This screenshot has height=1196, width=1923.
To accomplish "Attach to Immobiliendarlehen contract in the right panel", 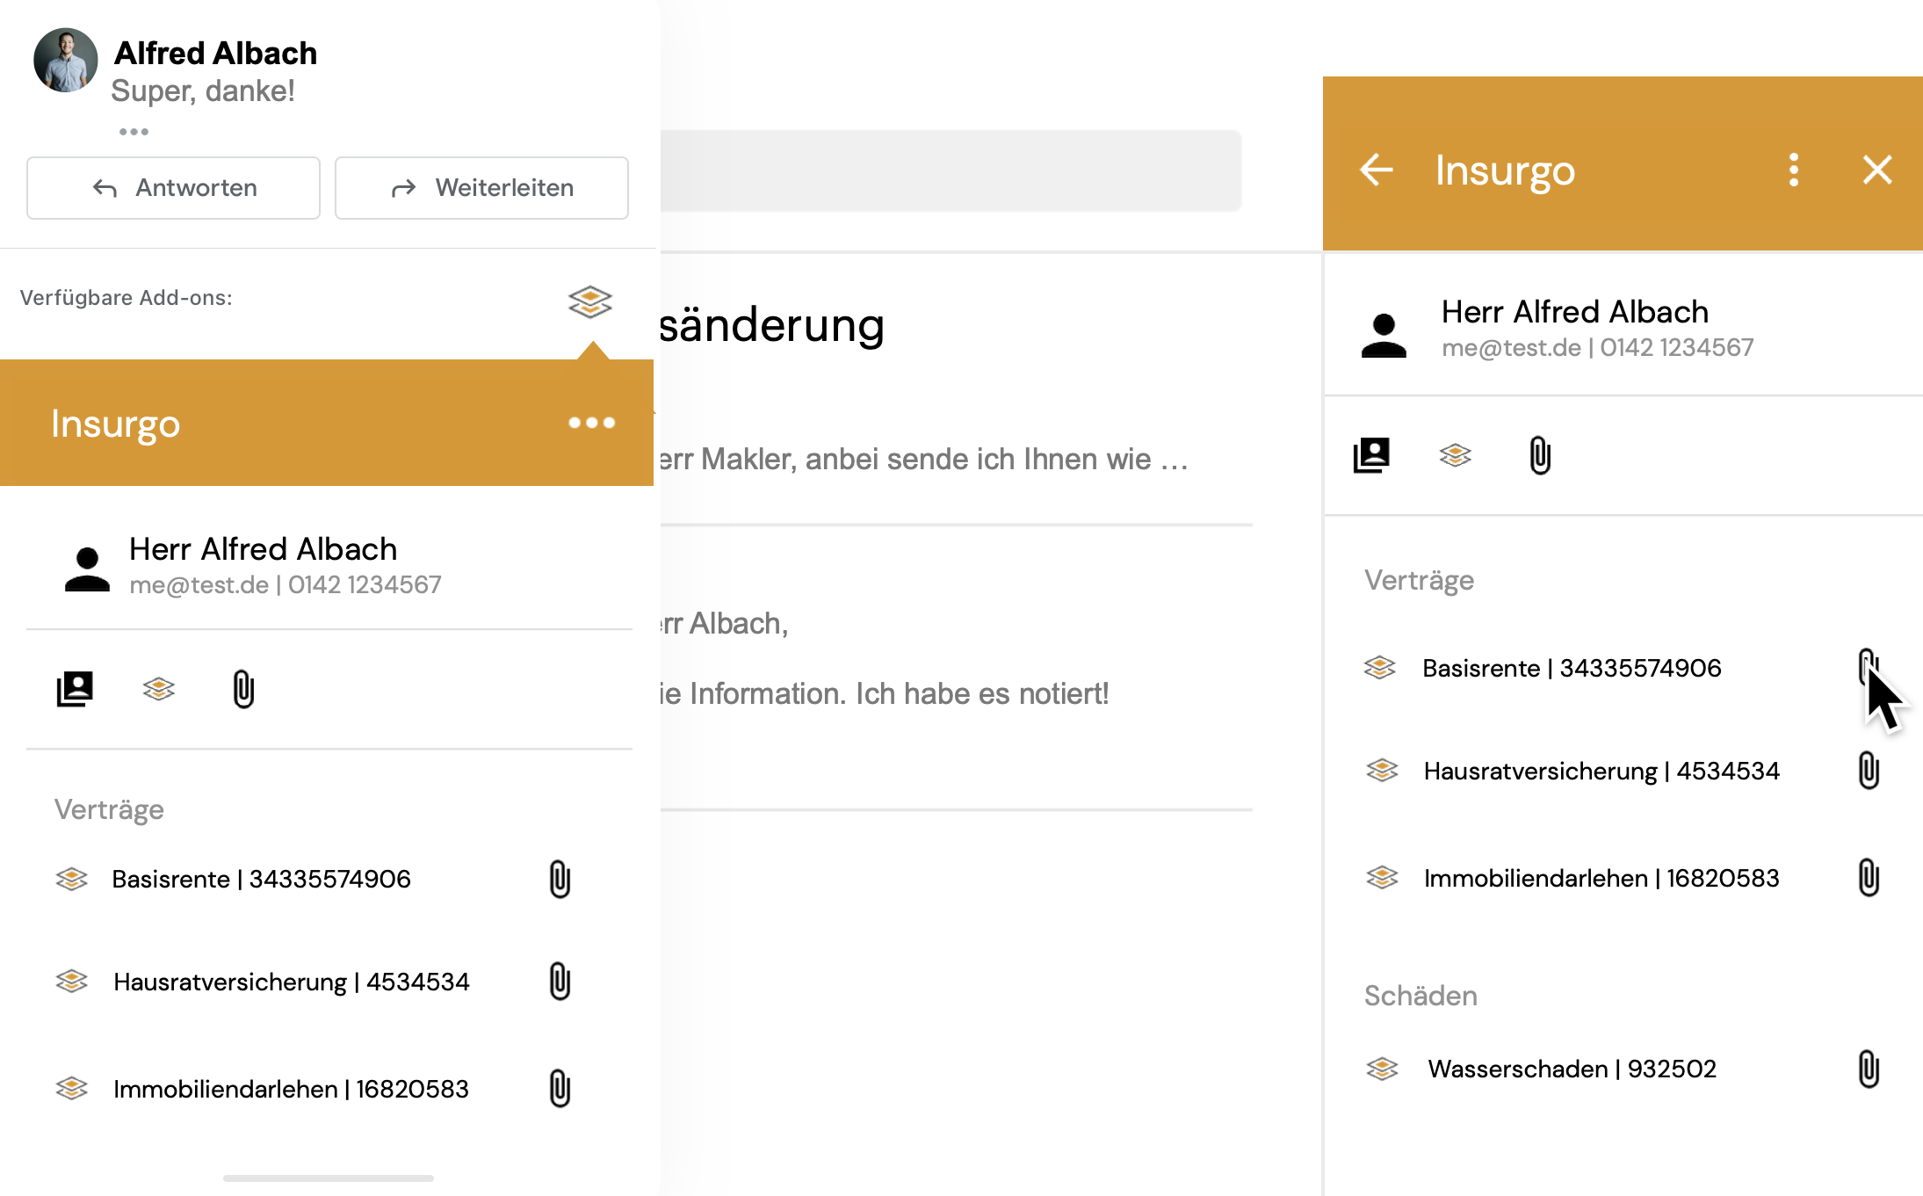I will pyautogui.click(x=1869, y=878).
